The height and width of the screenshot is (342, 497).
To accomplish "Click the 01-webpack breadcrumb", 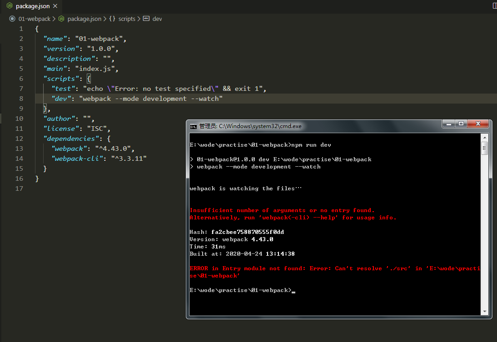I will click(x=34, y=19).
